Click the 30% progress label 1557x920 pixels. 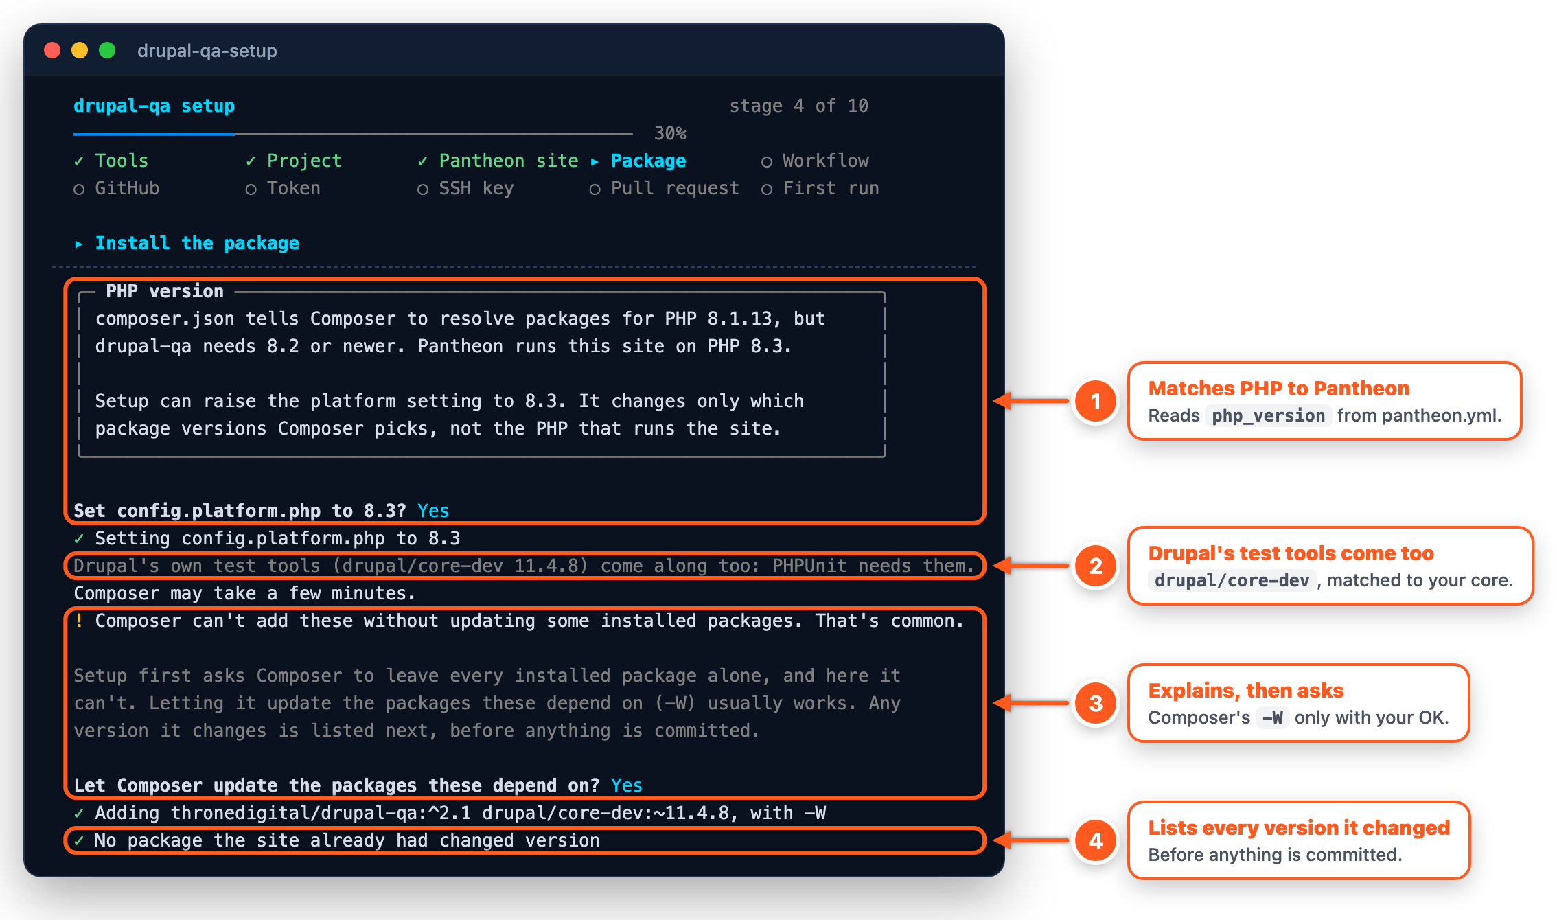coord(670,133)
